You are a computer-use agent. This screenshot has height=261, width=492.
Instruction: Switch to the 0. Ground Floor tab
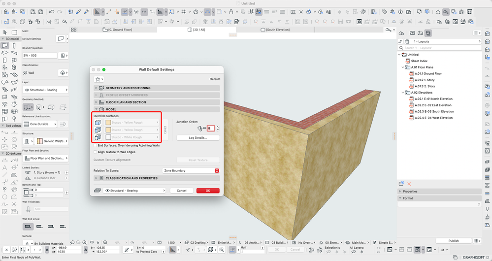(x=117, y=30)
